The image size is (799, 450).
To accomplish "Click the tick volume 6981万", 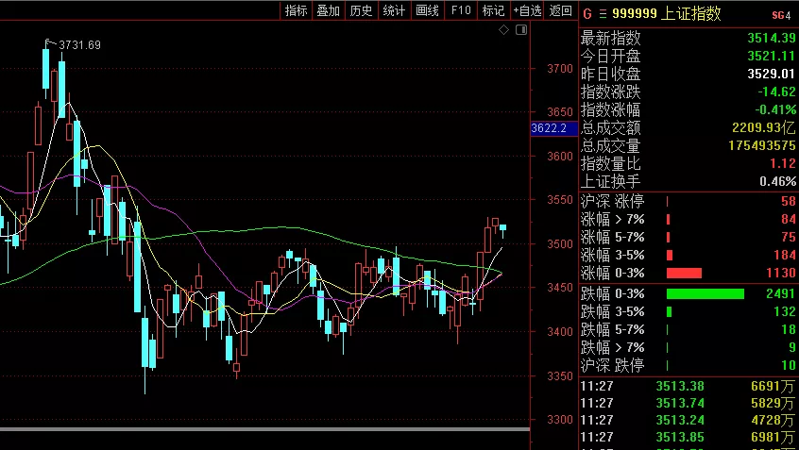I will pyautogui.click(x=773, y=438).
